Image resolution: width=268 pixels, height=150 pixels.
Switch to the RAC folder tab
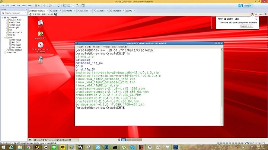click(130, 11)
